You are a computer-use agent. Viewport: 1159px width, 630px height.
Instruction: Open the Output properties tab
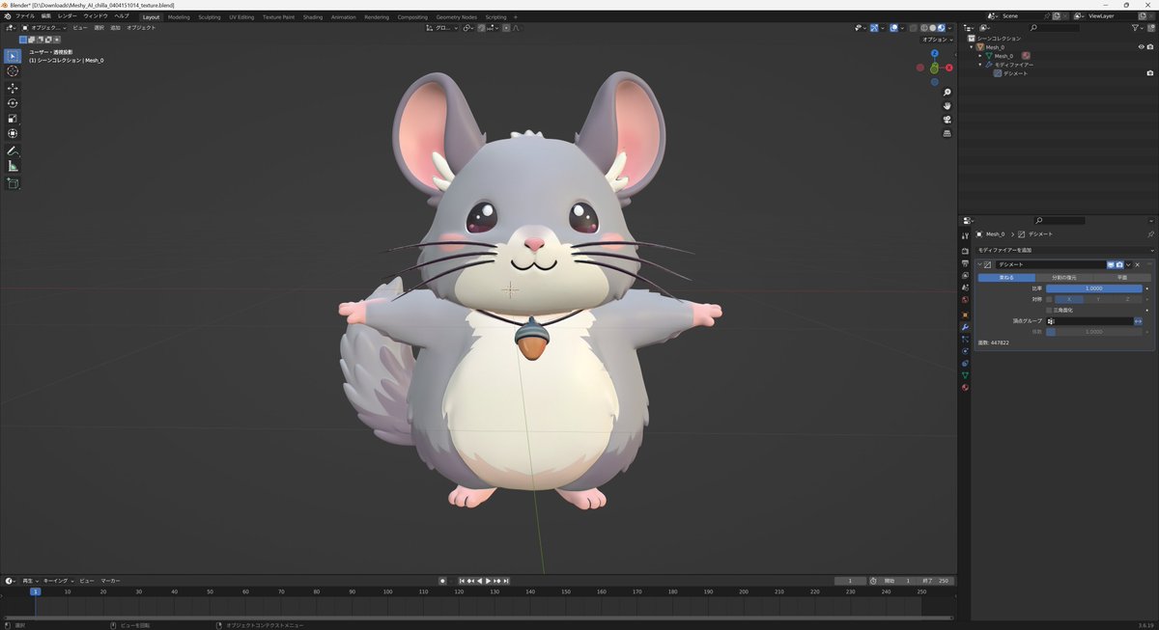pyautogui.click(x=965, y=263)
